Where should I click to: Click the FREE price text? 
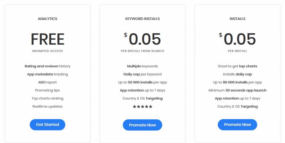click(x=47, y=39)
